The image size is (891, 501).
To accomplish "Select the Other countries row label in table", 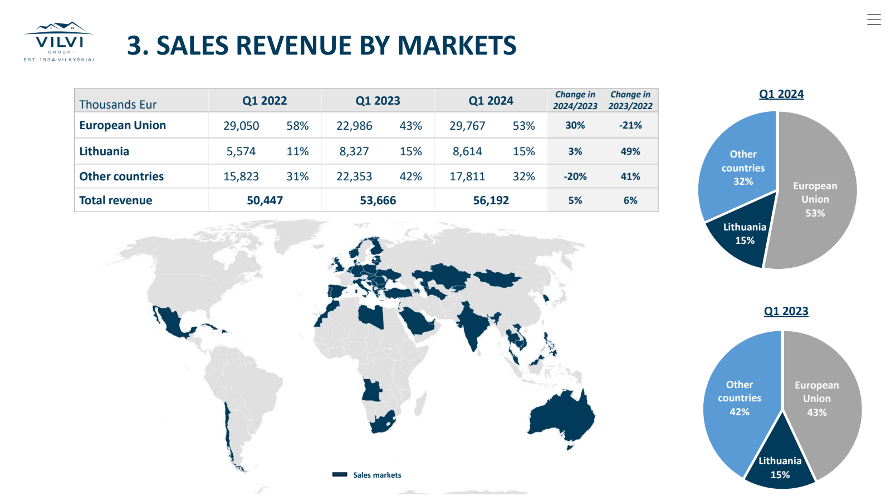I will 121,176.
